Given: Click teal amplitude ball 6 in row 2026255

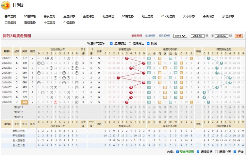Looking at the screenshot, I should (230, 78).
